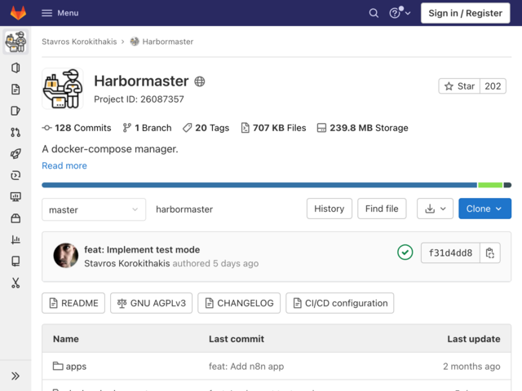
Task: Click dark segment of language bar
Action: (x=507, y=185)
